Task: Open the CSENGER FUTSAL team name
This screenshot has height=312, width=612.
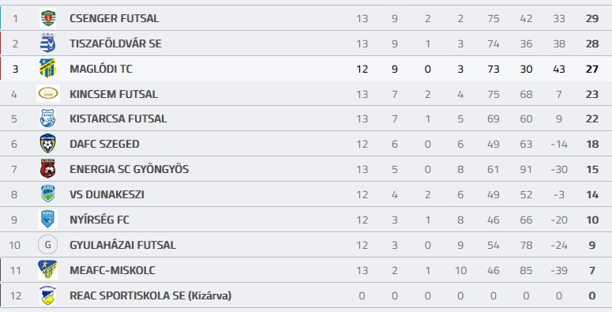Action: [115, 18]
